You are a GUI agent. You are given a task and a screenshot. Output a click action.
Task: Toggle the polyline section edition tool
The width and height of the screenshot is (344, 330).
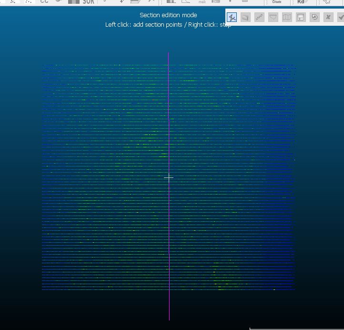[x=232, y=18]
